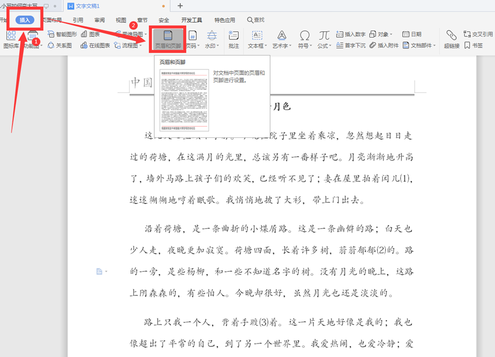The image size is (495, 357).
Task: Click Insert Number (插入数字)
Action: (x=351, y=34)
